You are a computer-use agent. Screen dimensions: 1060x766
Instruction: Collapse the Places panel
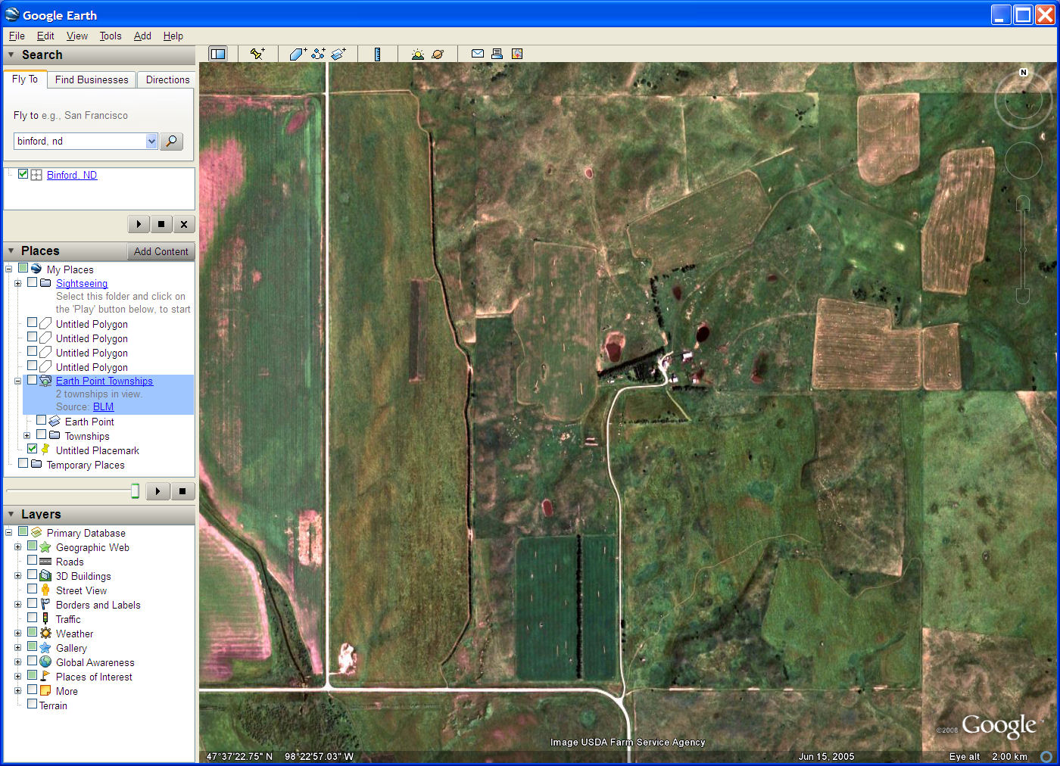(11, 251)
